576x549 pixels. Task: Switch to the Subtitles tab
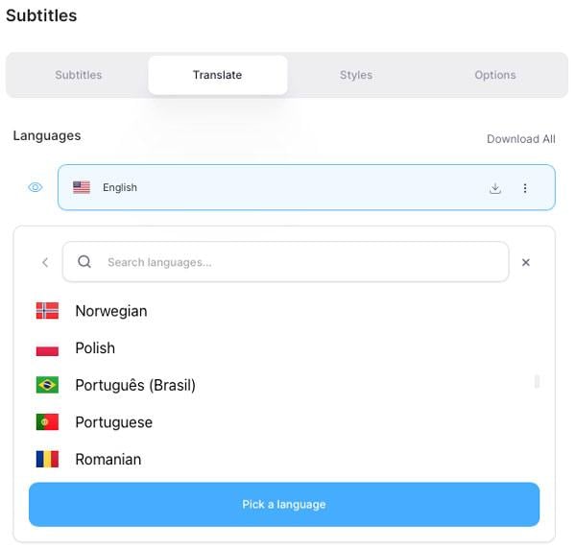[x=79, y=75]
